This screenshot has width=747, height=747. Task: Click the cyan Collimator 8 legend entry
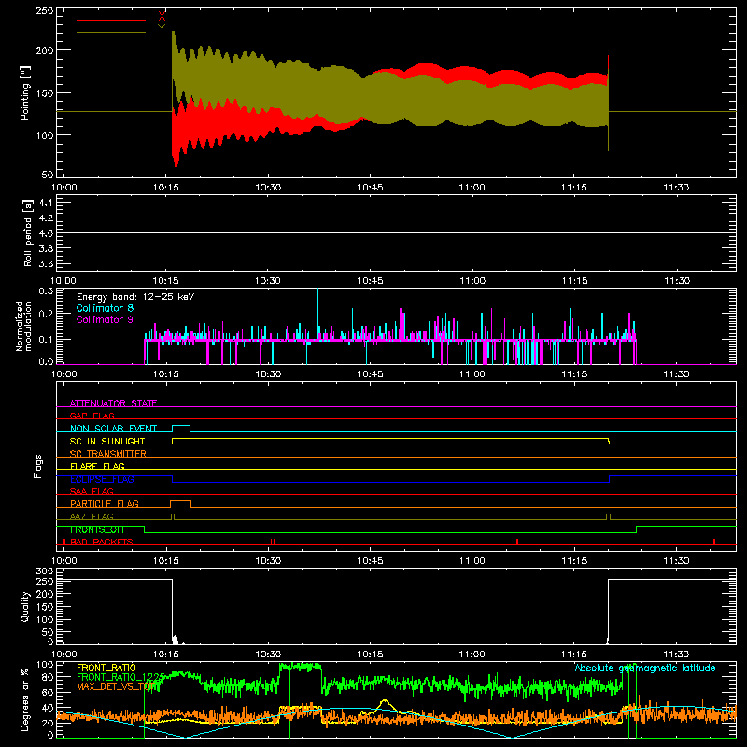click(105, 308)
